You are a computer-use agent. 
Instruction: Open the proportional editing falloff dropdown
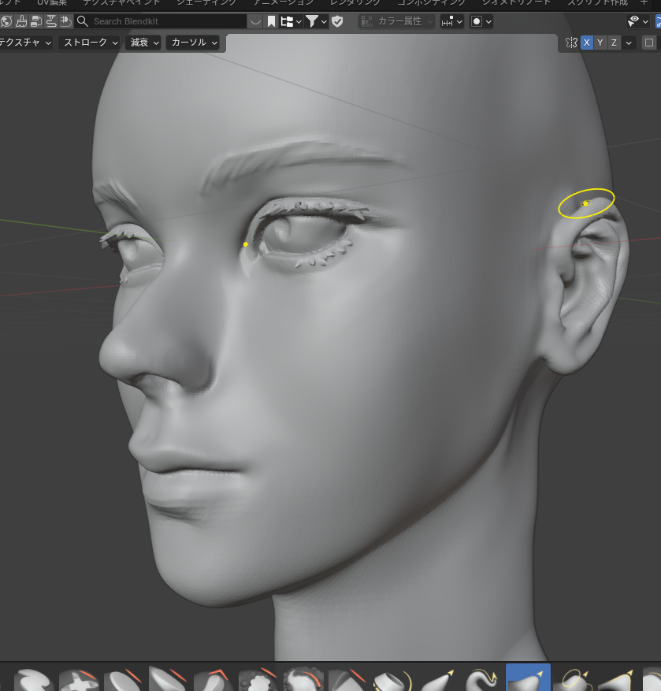tap(481, 21)
